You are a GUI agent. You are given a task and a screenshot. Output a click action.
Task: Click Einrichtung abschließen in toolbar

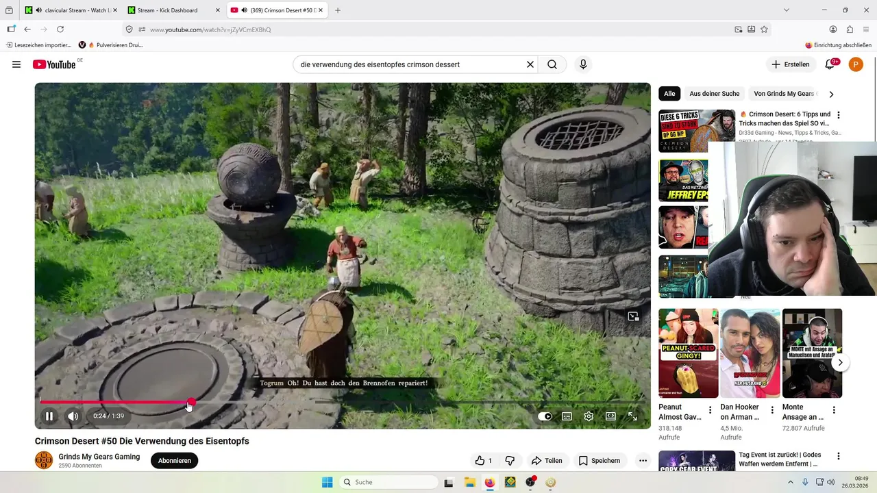pos(838,45)
